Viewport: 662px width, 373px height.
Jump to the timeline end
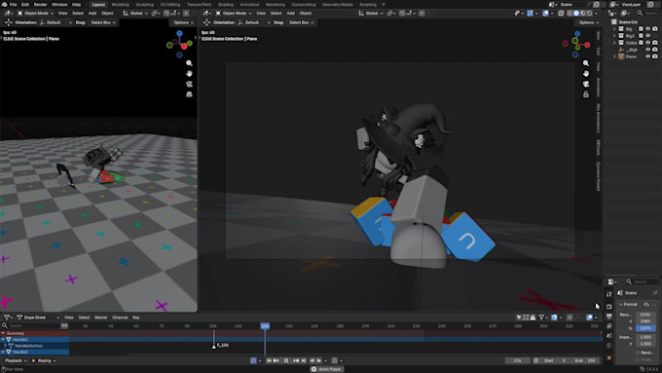pyautogui.click(x=304, y=360)
